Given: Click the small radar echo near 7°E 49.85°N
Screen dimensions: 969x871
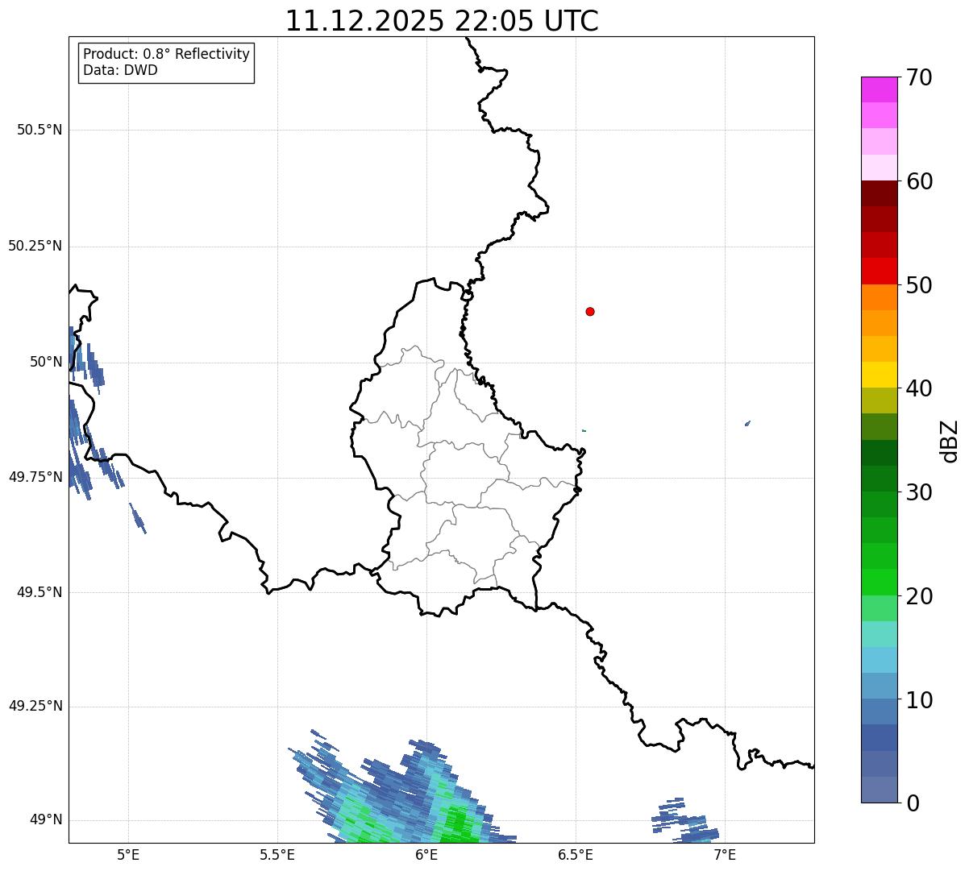Looking at the screenshot, I should tap(748, 423).
